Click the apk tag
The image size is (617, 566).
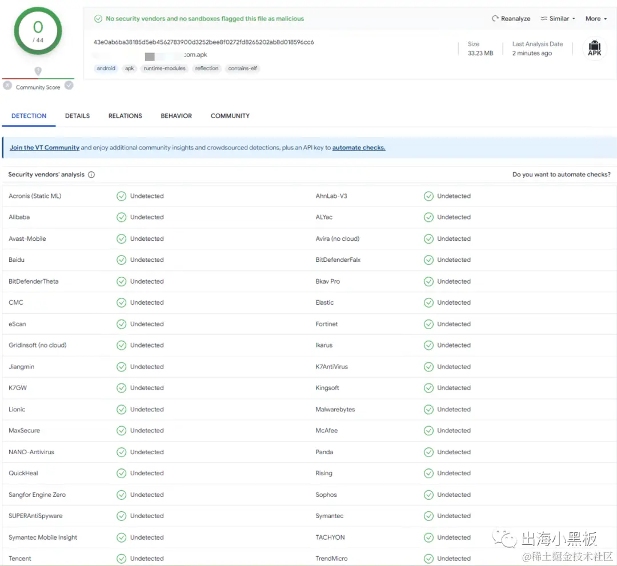click(130, 68)
